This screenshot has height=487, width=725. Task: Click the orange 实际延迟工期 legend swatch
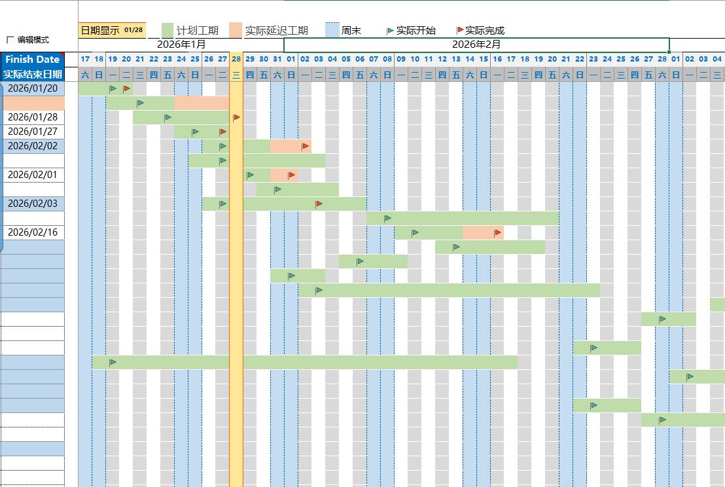pos(236,30)
